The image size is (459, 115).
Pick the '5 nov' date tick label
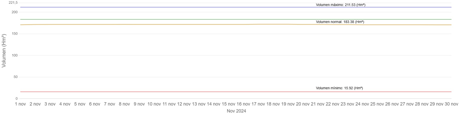click(80, 104)
